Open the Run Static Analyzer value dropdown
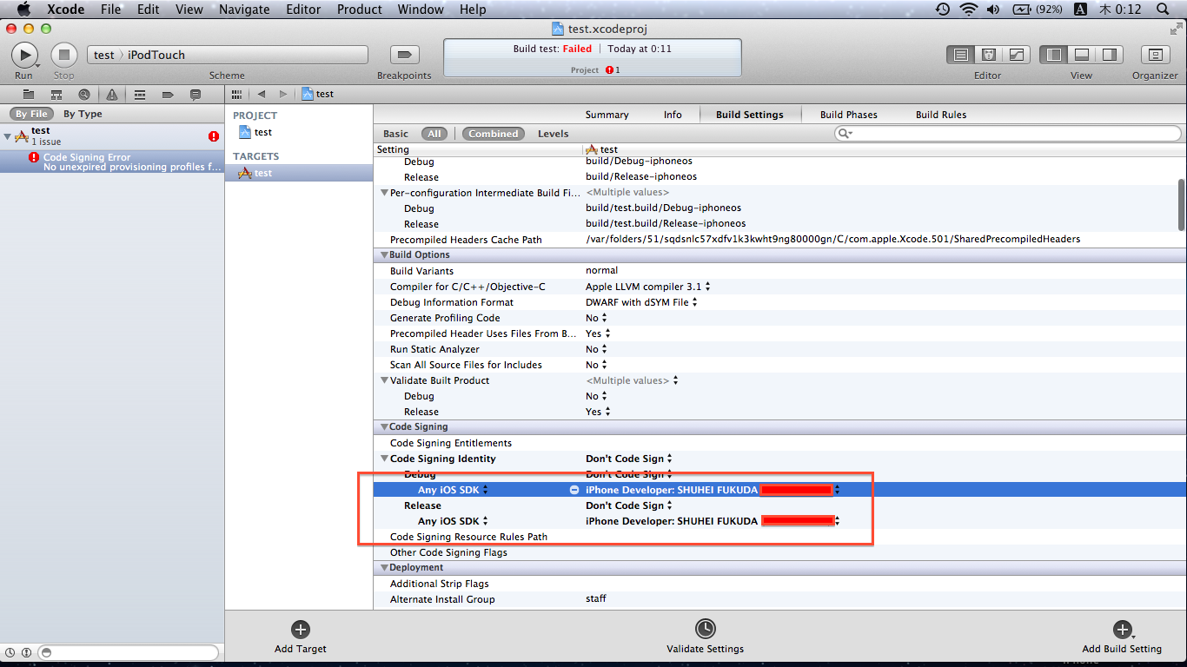 point(596,349)
